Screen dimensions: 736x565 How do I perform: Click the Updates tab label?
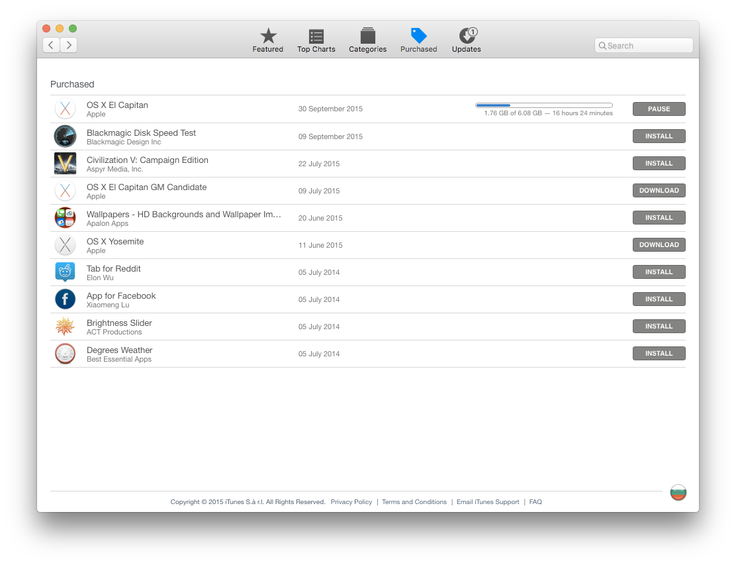click(466, 49)
